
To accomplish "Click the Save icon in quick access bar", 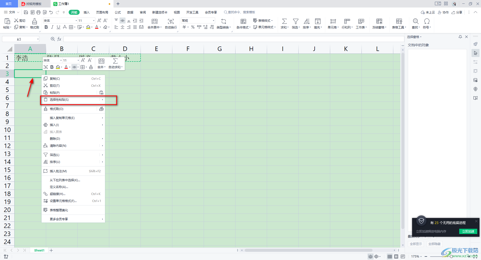I will 26,12.
